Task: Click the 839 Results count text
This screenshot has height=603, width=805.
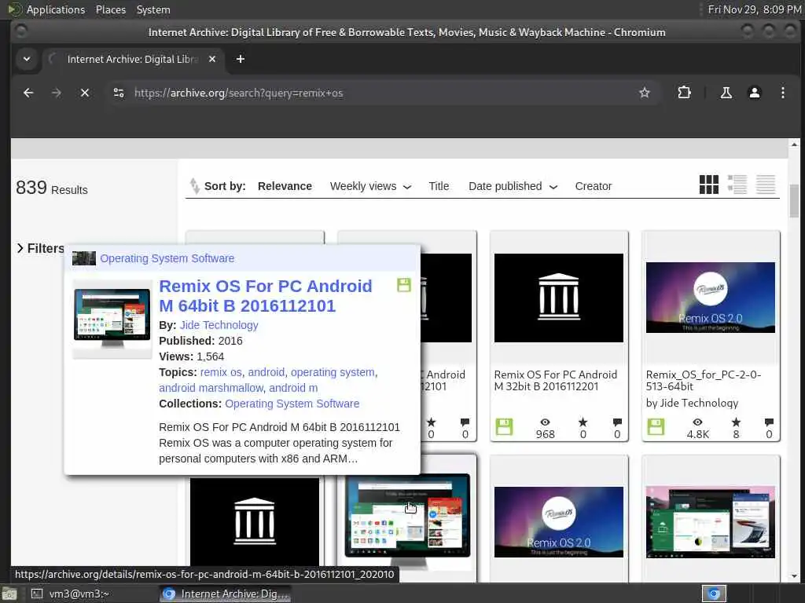Action: click(x=52, y=188)
